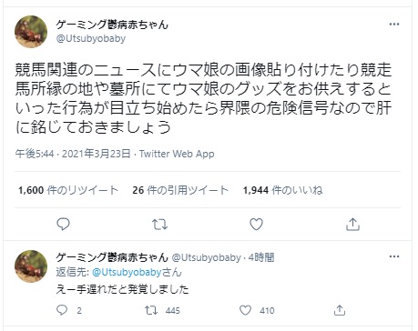
Task: Open the three-dot menu on the reply tweet
Action: tap(394, 256)
